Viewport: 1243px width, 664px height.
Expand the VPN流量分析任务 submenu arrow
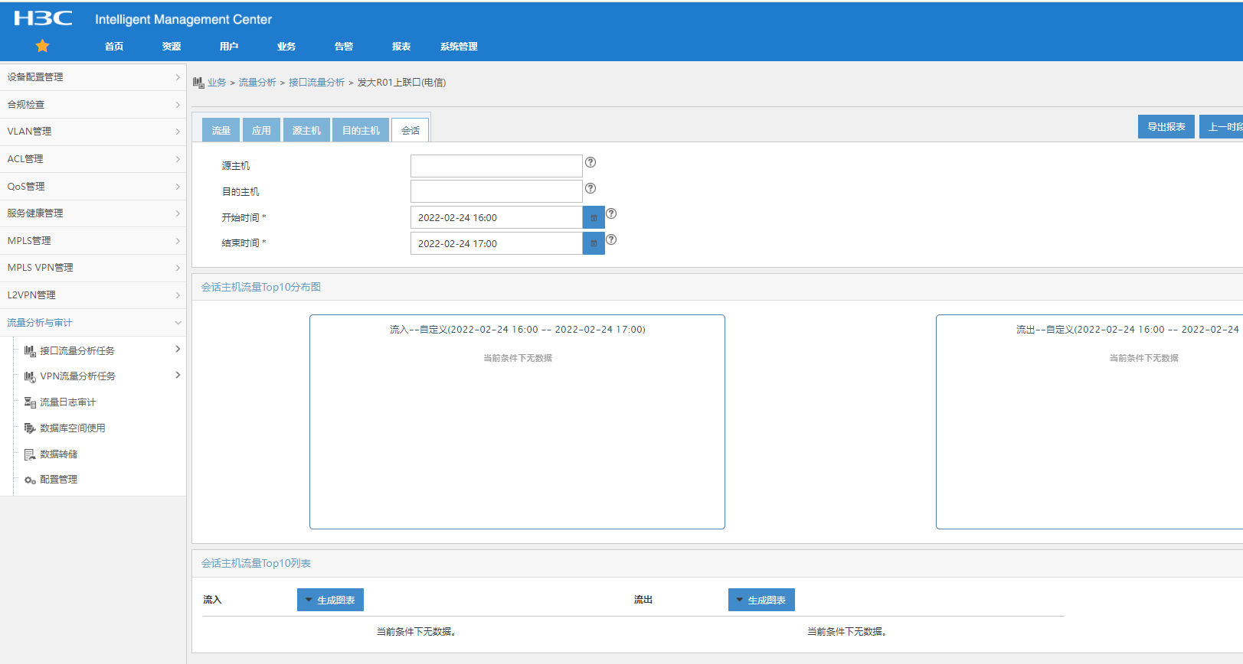[178, 375]
